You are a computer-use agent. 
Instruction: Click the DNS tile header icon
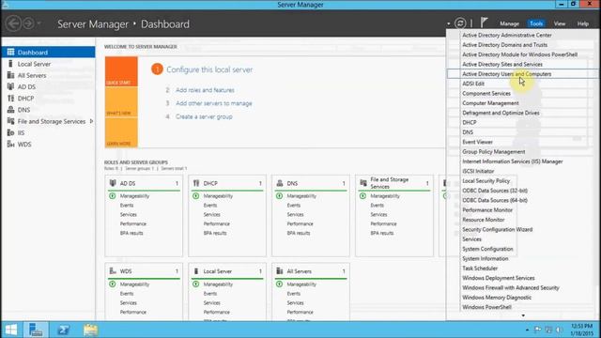[x=280, y=183]
